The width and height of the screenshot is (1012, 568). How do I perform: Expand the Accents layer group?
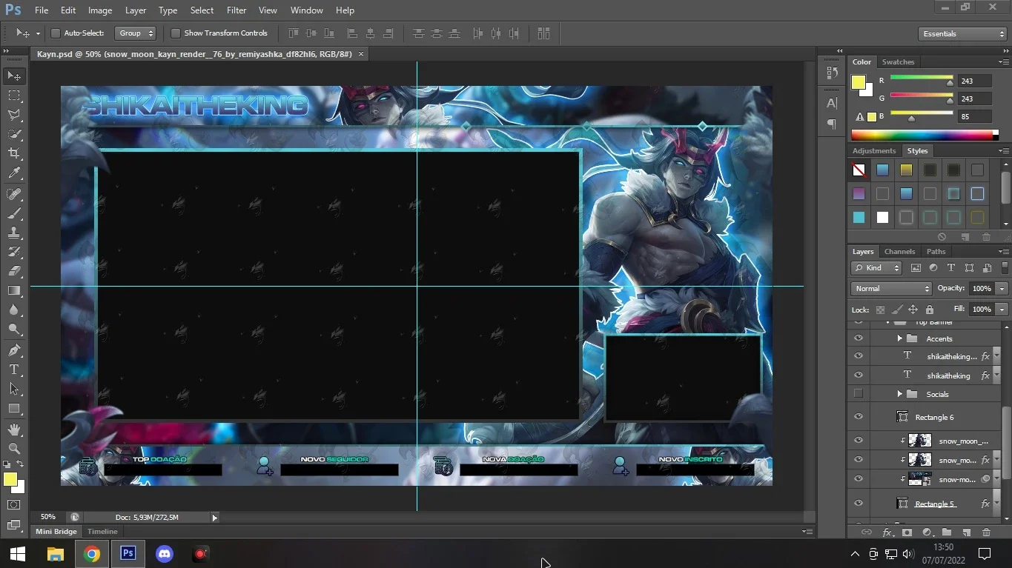(x=899, y=338)
